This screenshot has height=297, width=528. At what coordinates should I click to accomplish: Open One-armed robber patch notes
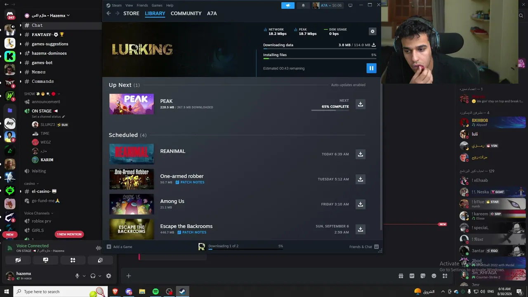tap(190, 182)
